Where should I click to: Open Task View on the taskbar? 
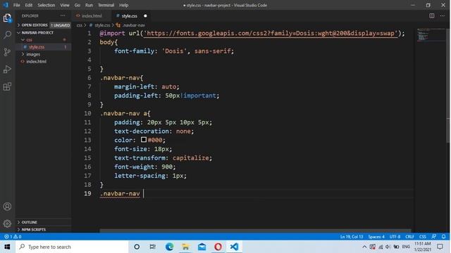coord(153,247)
